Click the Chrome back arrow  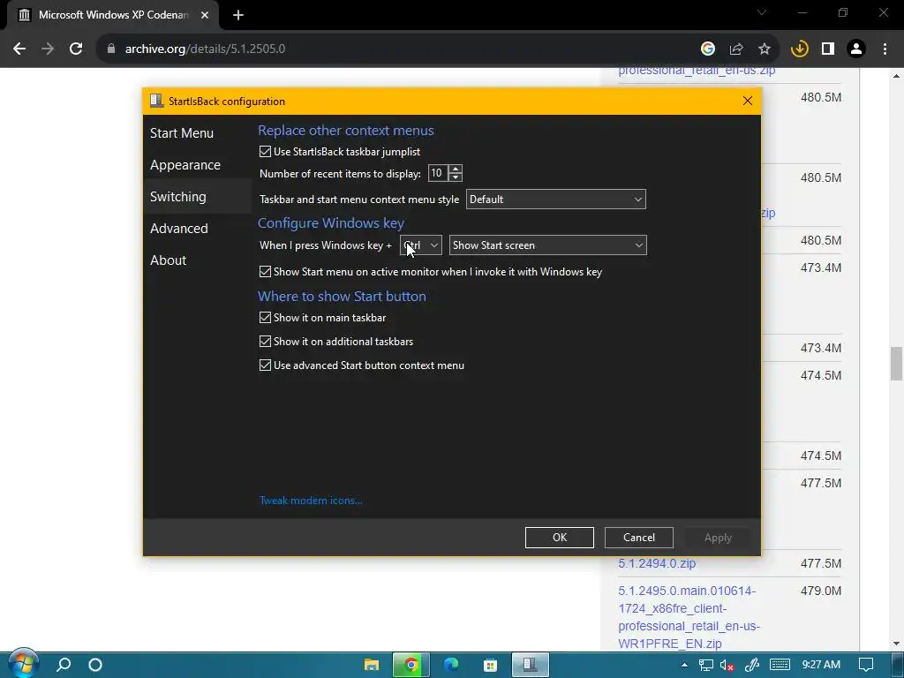coord(19,49)
